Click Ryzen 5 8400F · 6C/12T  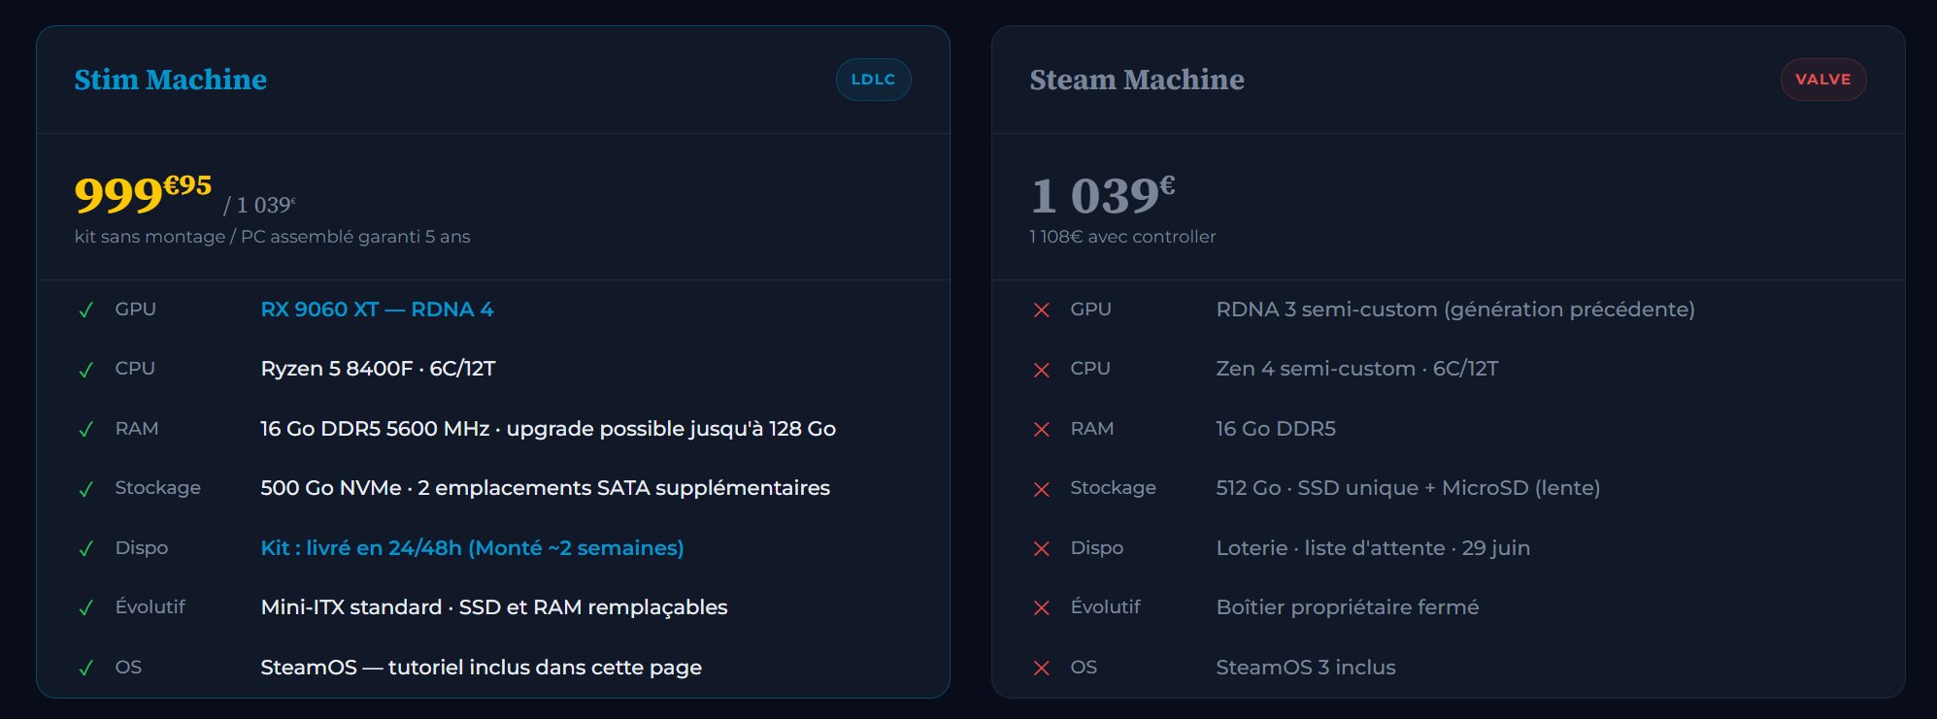[378, 369]
